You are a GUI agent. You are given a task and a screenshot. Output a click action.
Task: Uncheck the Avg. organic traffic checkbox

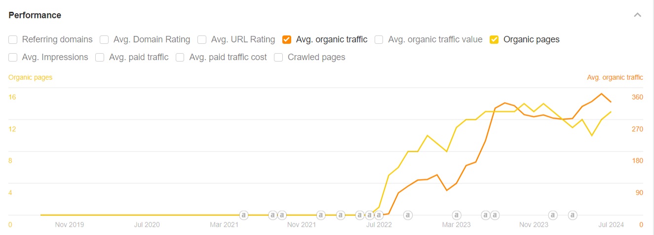(287, 39)
